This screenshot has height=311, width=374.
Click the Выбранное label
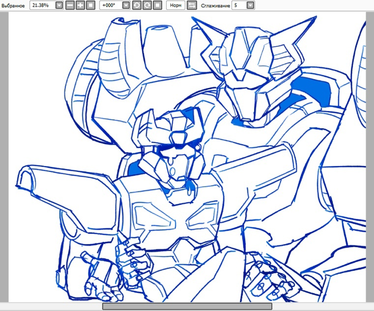coord(13,5)
